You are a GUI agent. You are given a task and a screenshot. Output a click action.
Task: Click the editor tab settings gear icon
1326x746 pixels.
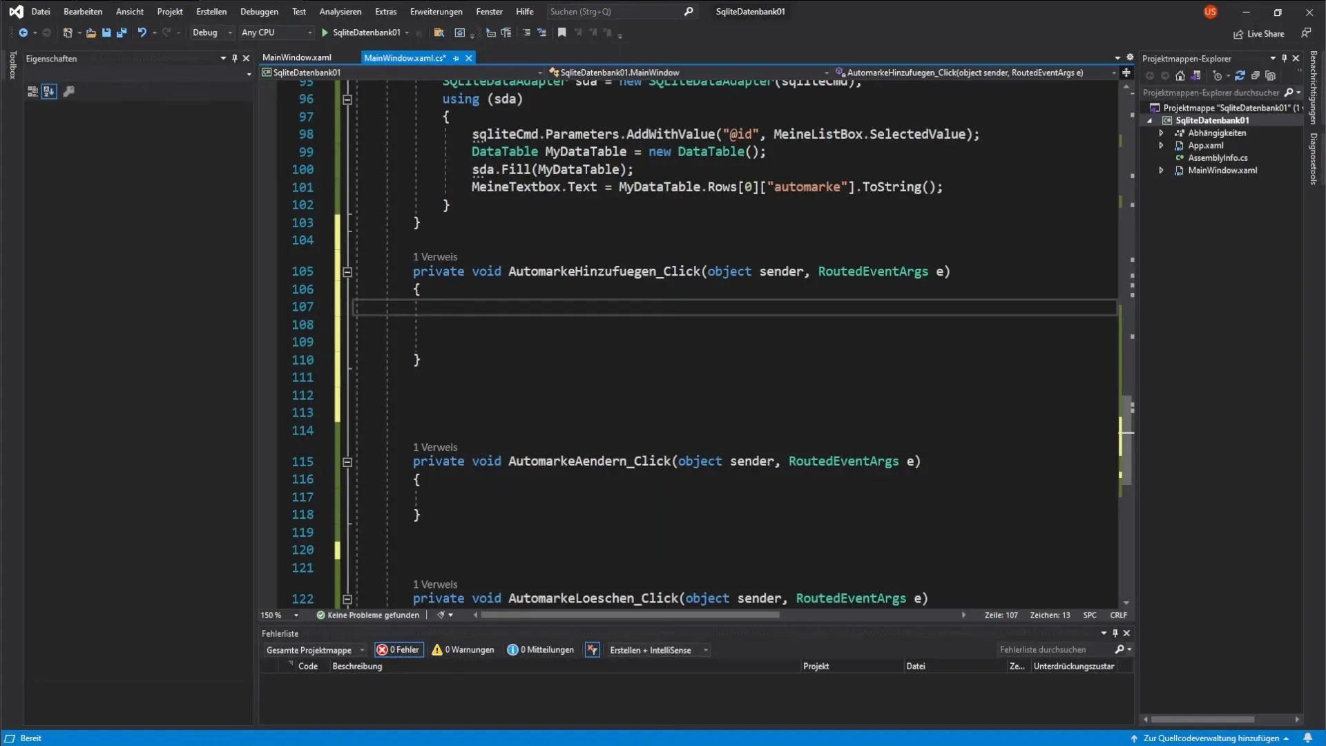(x=1130, y=57)
